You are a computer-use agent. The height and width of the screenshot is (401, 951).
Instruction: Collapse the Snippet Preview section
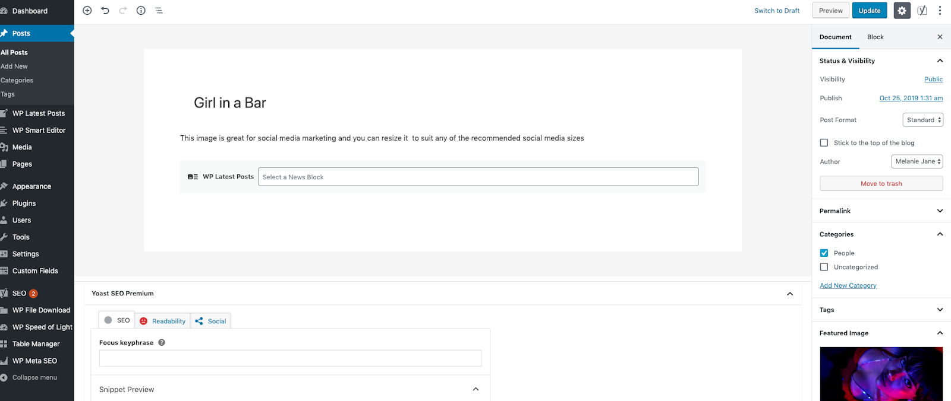pyautogui.click(x=475, y=389)
